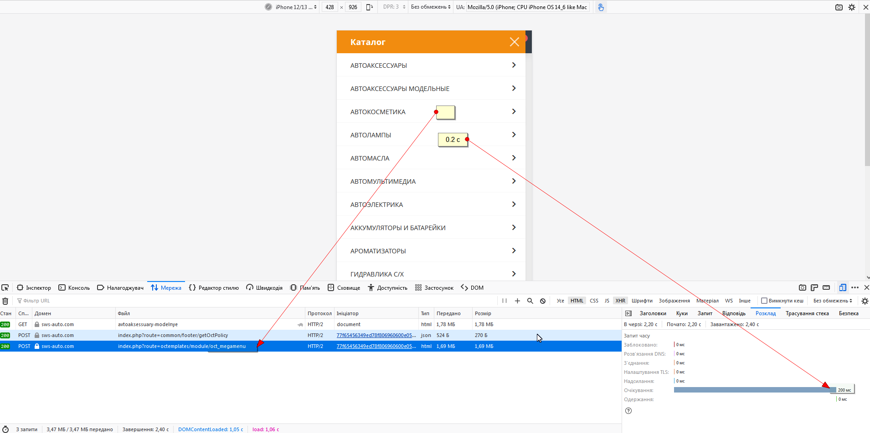Expand АККУМУЛЯТОРЫ И БАТАРЕЙКИ category chevron
Screen dimensions: 870x433
[514, 227]
